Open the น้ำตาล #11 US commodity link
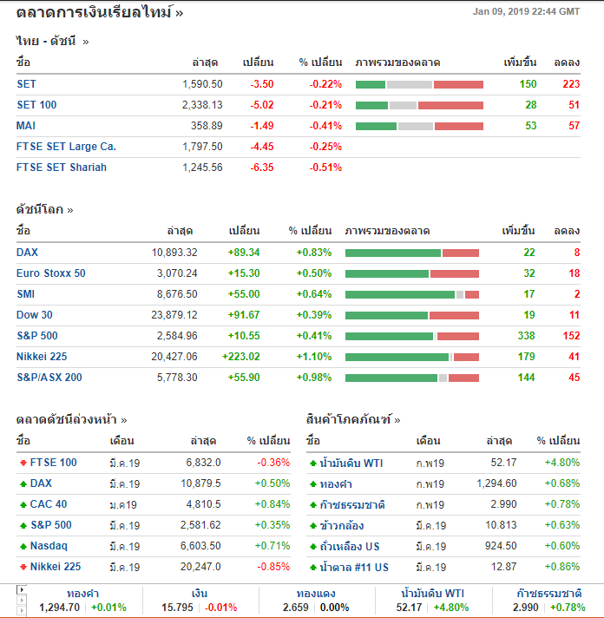The height and width of the screenshot is (618, 604). point(354,568)
